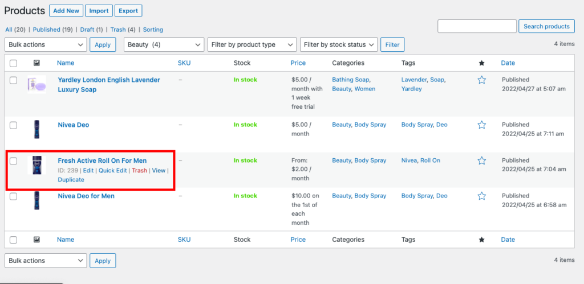Image resolution: width=584 pixels, height=284 pixels.
Task: Star Yardley London English Lavender soap as featured
Action: tap(481, 80)
